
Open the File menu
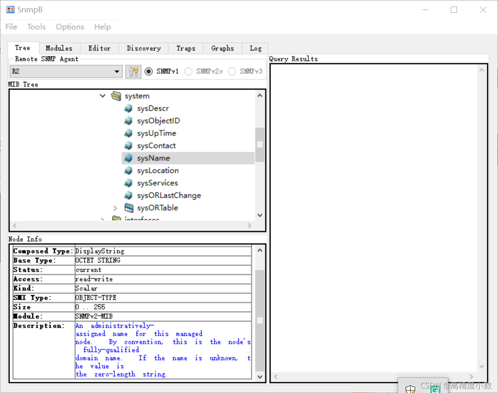pos(11,27)
